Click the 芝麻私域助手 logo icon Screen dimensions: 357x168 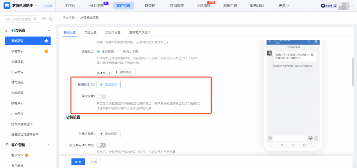coord(7,6)
